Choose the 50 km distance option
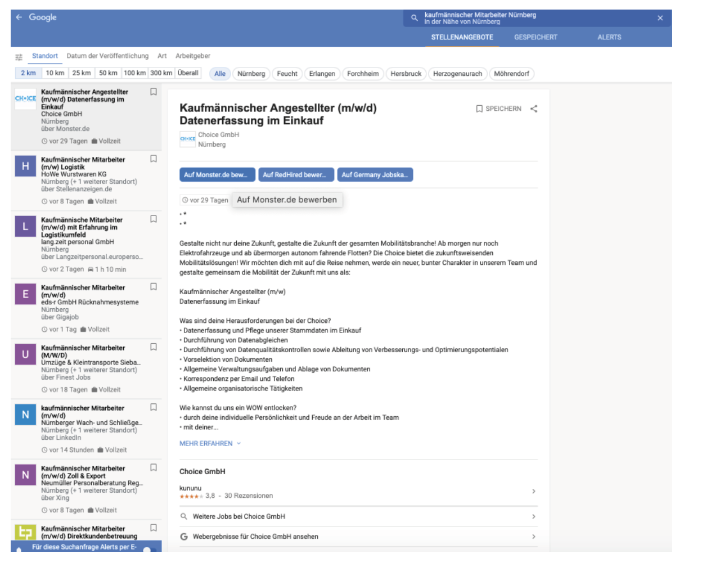 (108, 73)
